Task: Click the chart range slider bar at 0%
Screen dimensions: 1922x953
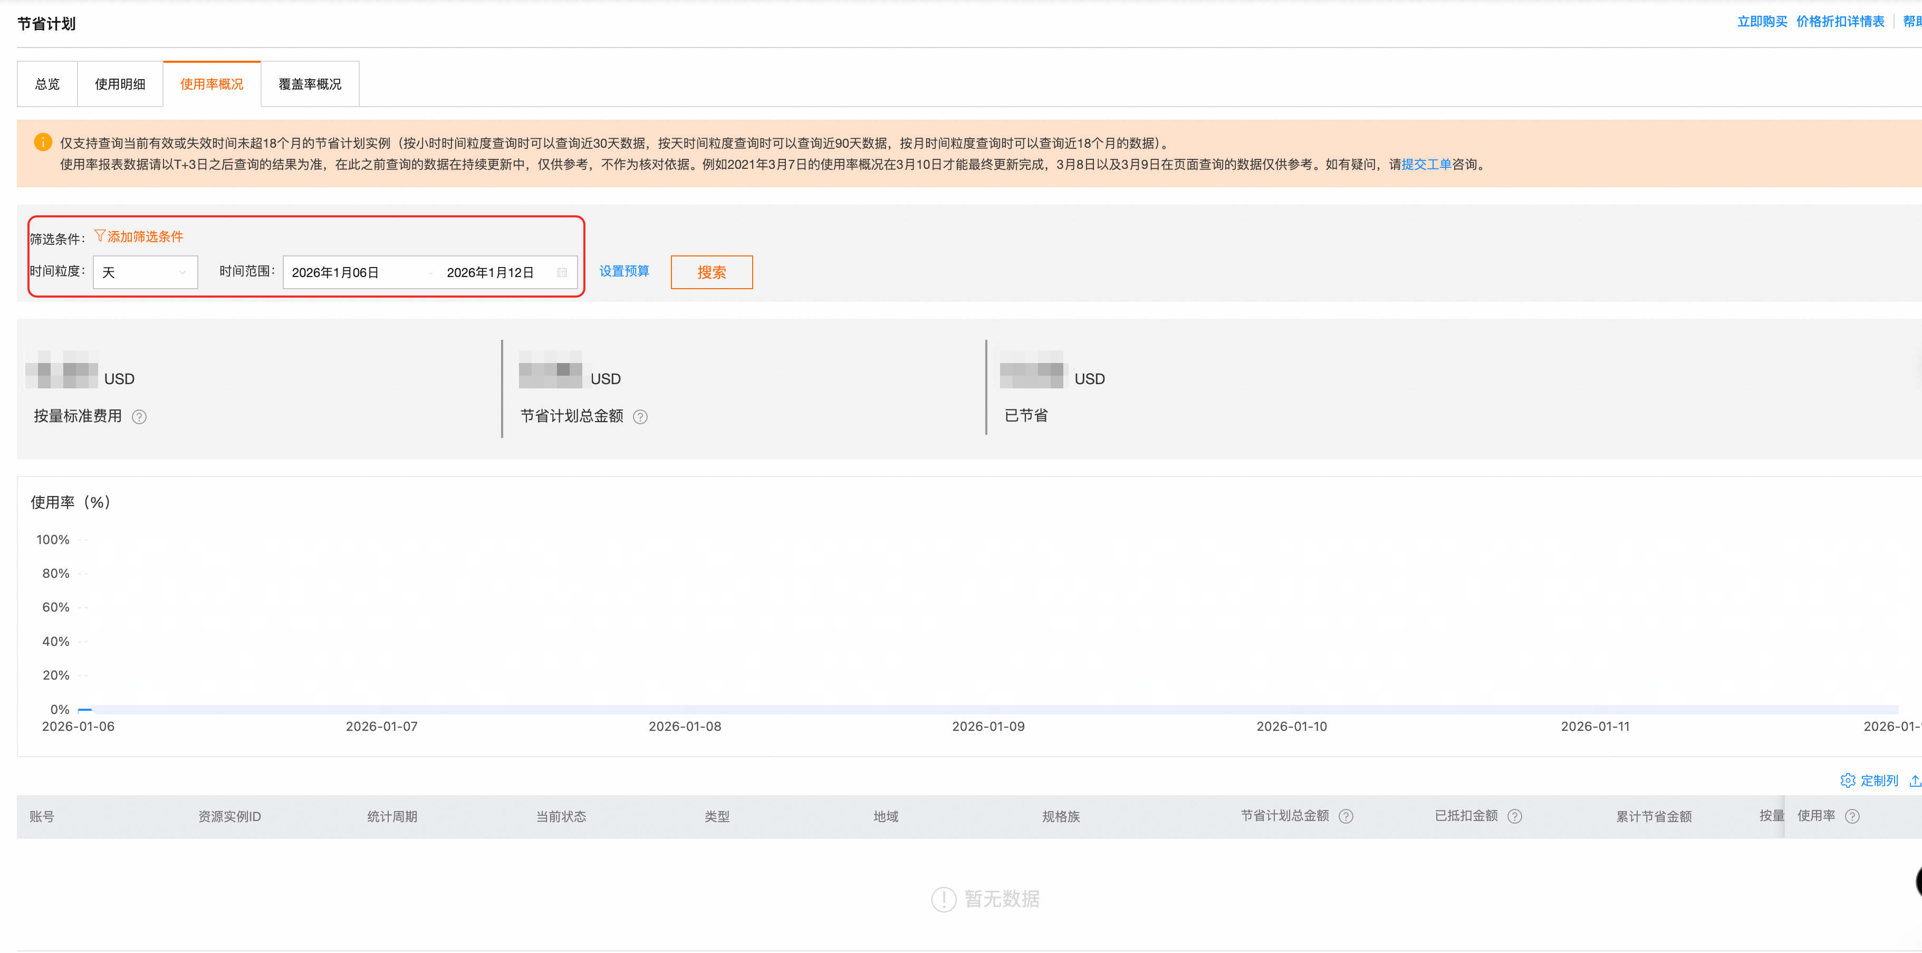Action: [x=992, y=710]
